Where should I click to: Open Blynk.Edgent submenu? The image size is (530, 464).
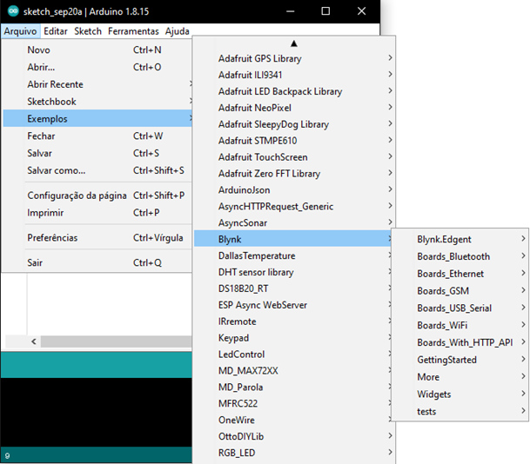460,239
